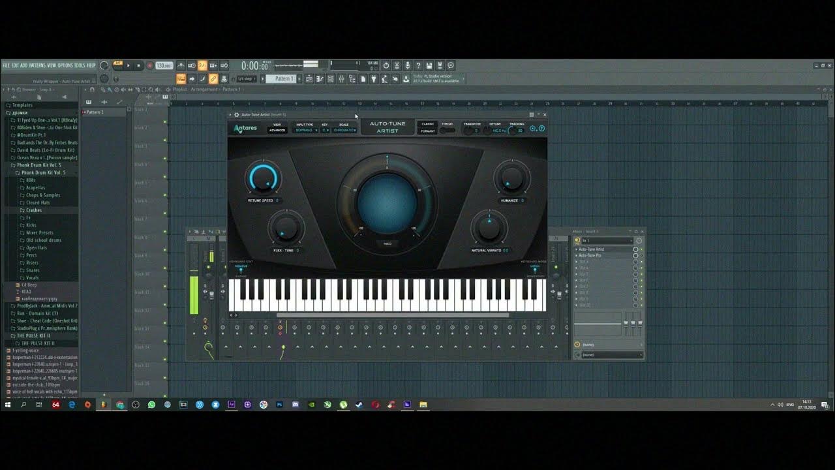This screenshot has width=835, height=470.
Task: Open the HELP menu
Action: point(91,65)
